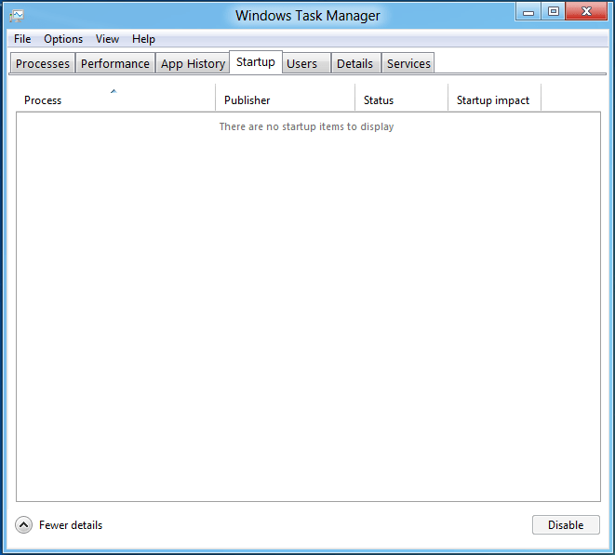Sort by the Status column header
This screenshot has height=555, width=615.
(x=401, y=98)
